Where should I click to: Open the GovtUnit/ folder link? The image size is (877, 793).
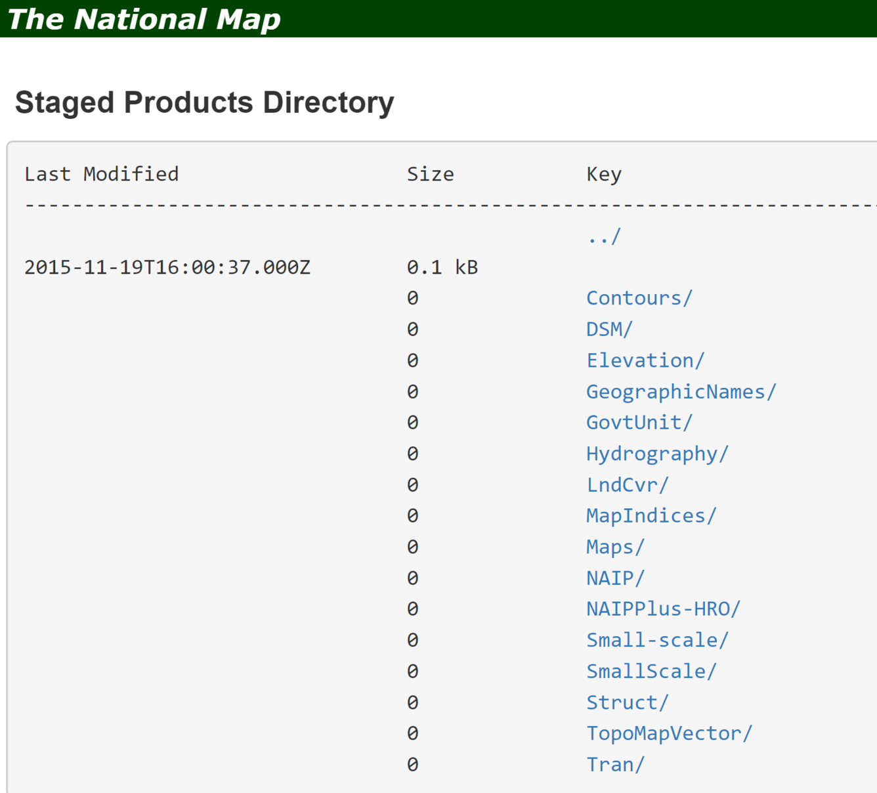tap(639, 422)
